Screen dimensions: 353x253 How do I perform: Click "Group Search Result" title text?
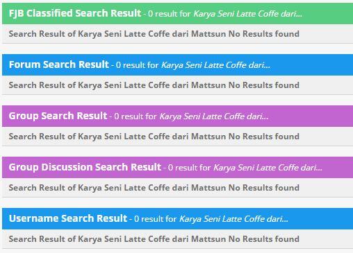tap(58, 116)
